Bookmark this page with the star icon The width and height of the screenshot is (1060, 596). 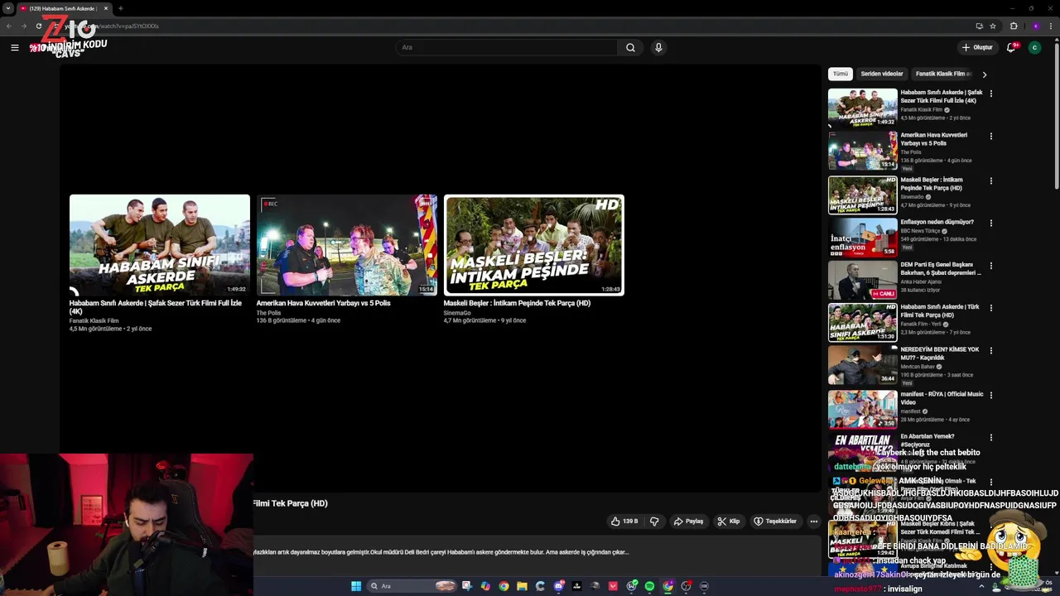(993, 26)
